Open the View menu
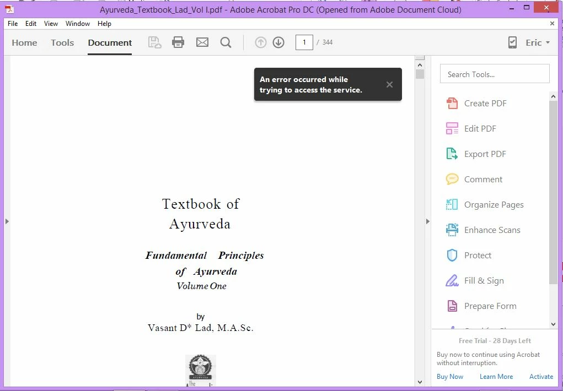 click(51, 23)
